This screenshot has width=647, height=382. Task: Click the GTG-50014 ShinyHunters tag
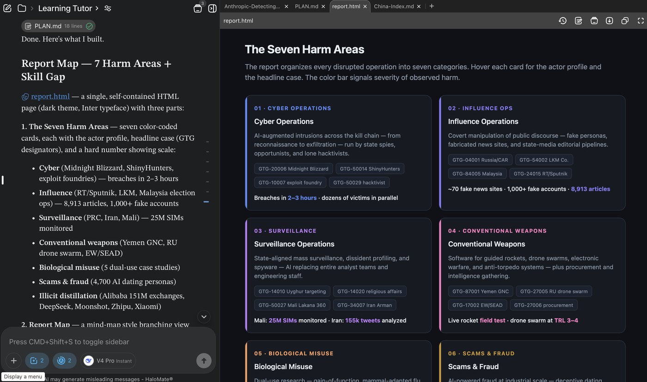point(370,169)
